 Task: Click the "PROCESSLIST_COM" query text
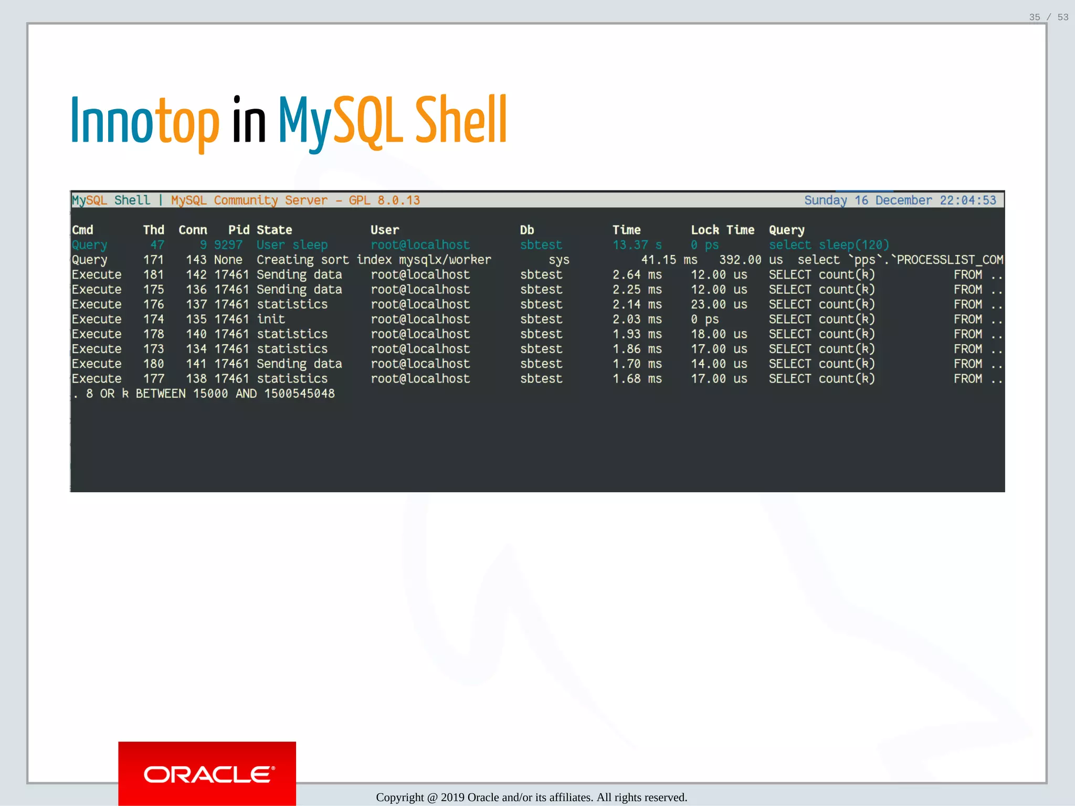[x=950, y=260]
